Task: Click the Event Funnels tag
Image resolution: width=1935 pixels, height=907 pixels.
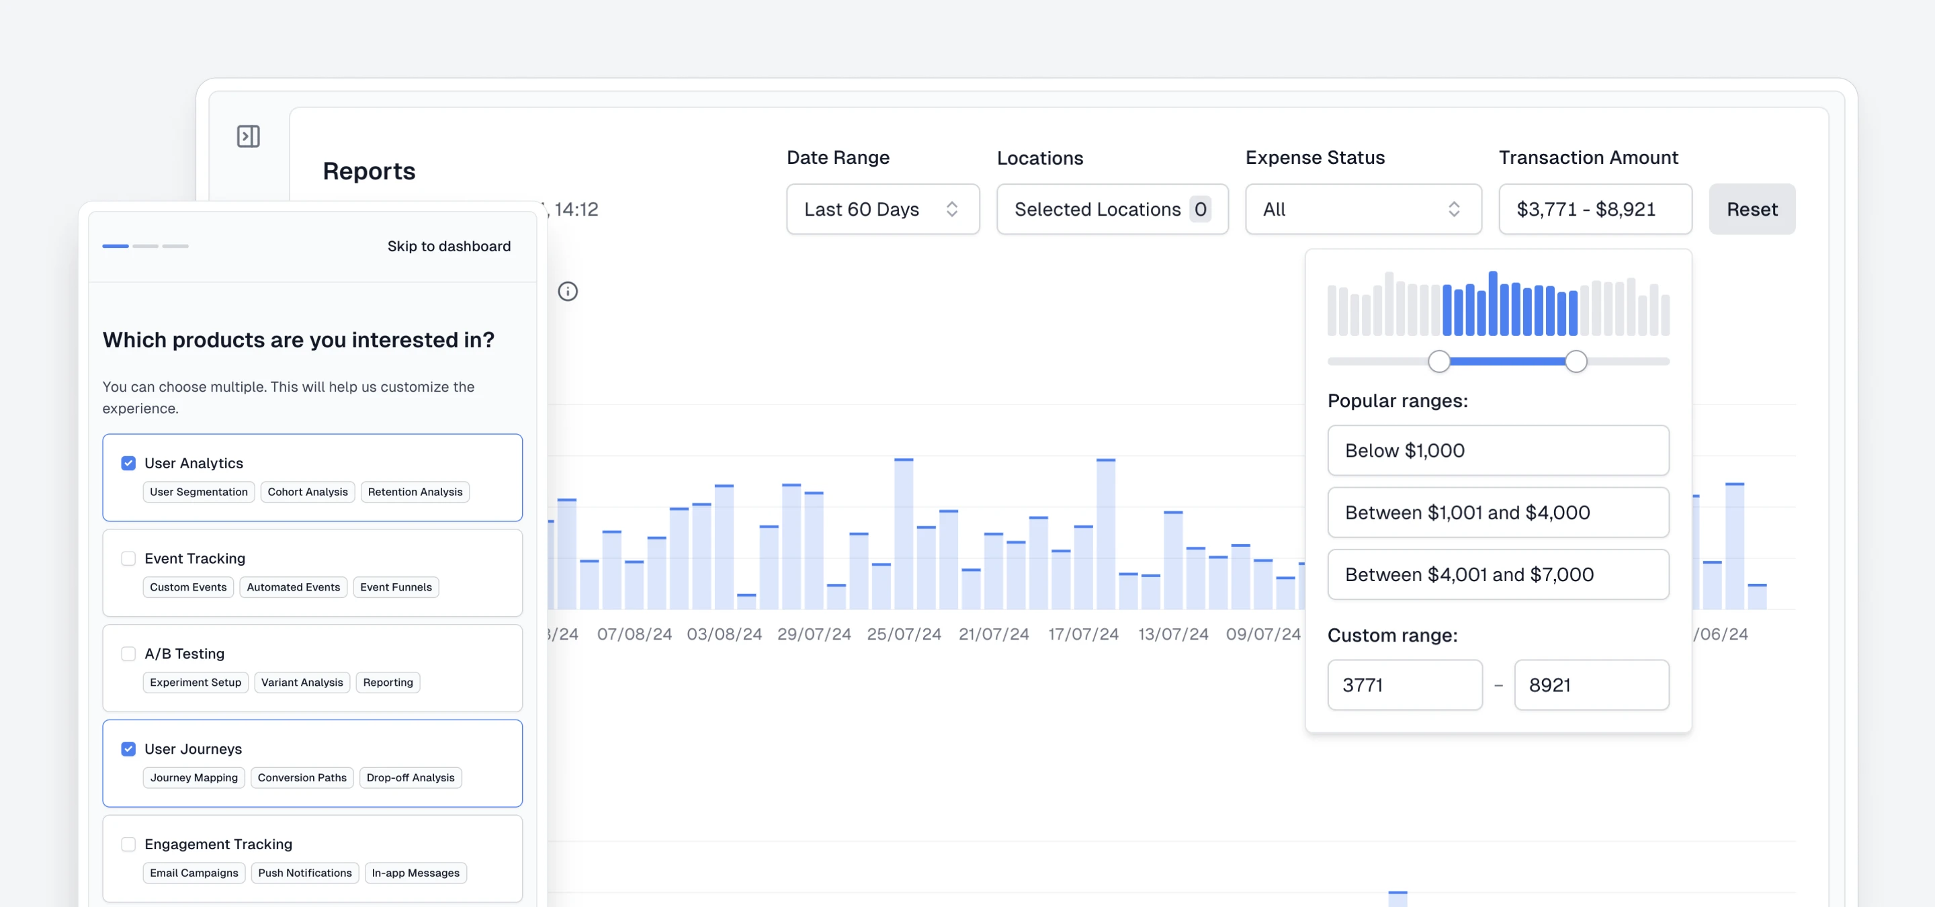Action: (396, 587)
